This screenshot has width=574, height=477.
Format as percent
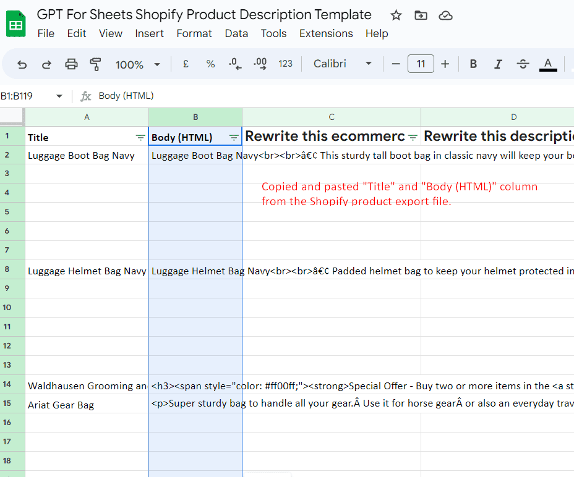tap(210, 64)
